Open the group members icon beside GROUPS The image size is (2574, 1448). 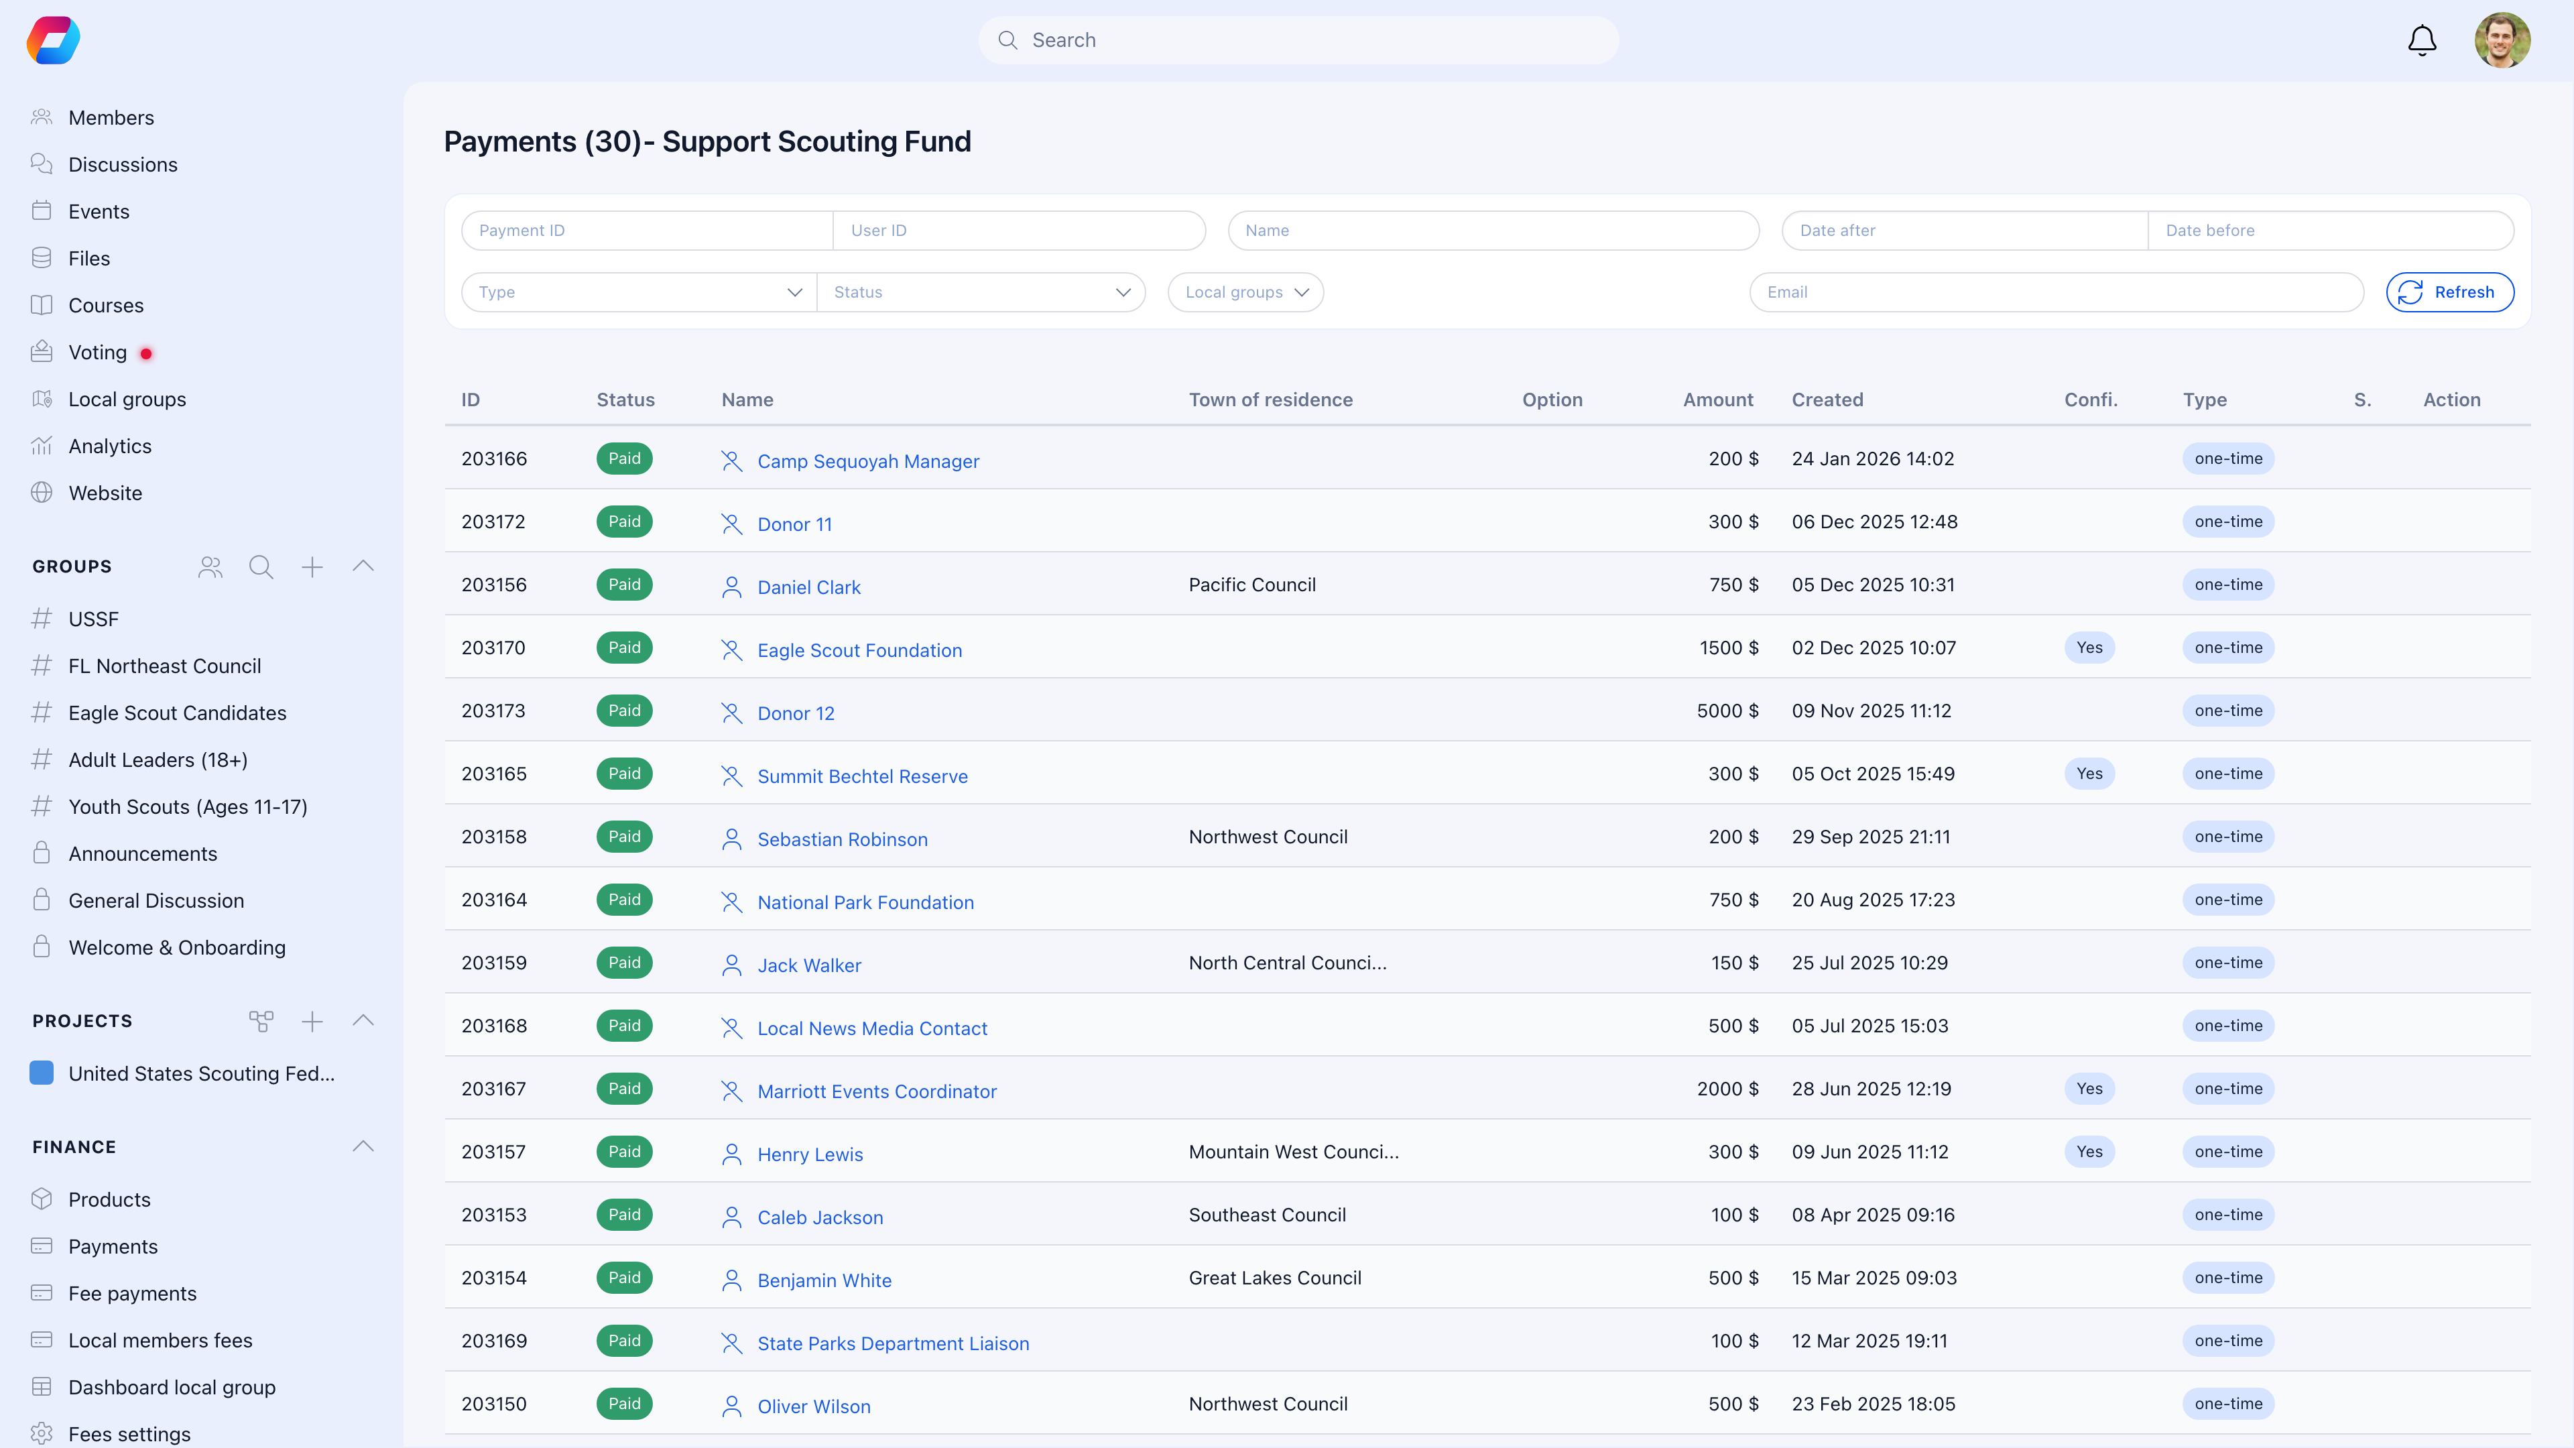tap(210, 566)
